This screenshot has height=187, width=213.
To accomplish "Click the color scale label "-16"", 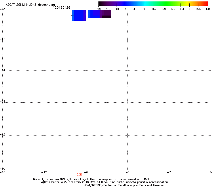I will (x=98, y=9).
